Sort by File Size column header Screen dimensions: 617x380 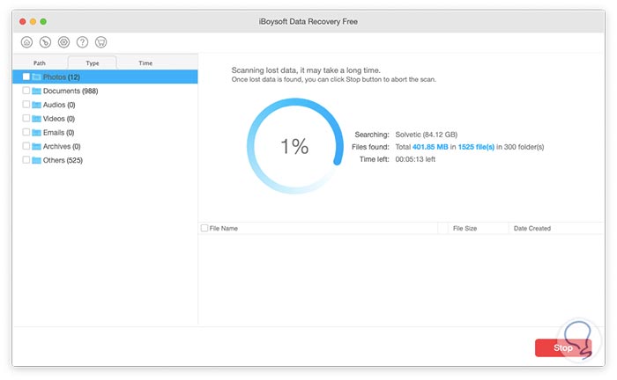pos(465,229)
